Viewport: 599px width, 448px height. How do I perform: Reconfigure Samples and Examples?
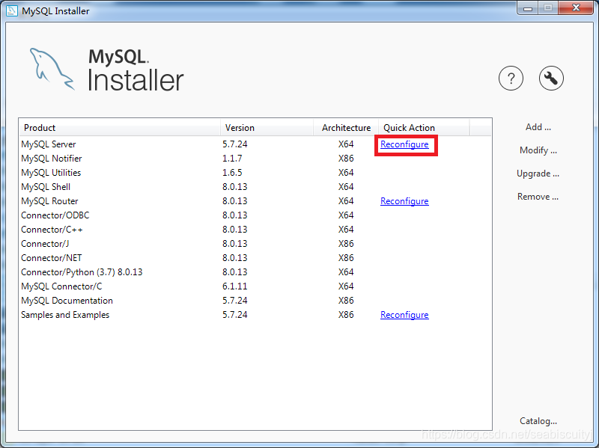(x=404, y=314)
